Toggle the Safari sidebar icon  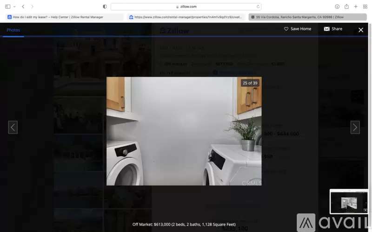point(8,6)
